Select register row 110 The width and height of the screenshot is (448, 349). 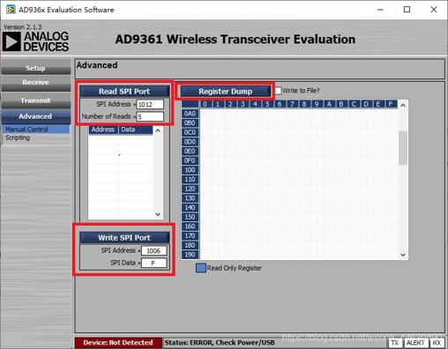190,180
